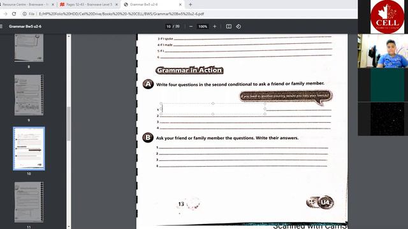Viewport: 408px width, 229px height.
Task: Click the U4 unit badge
Action: coord(325,202)
